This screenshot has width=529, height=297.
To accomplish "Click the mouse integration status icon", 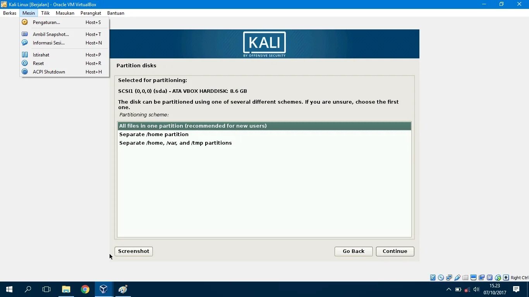I will click(x=498, y=278).
